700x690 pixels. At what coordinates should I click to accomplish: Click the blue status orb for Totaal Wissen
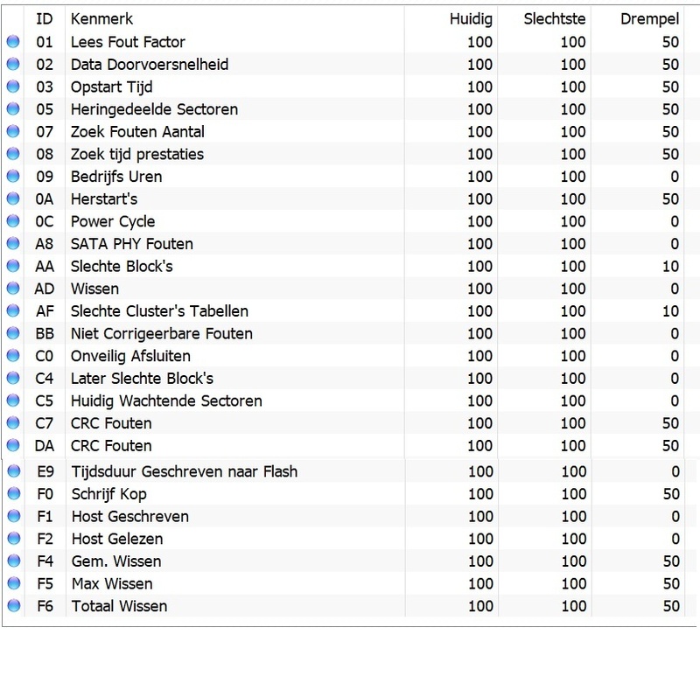[14, 605]
